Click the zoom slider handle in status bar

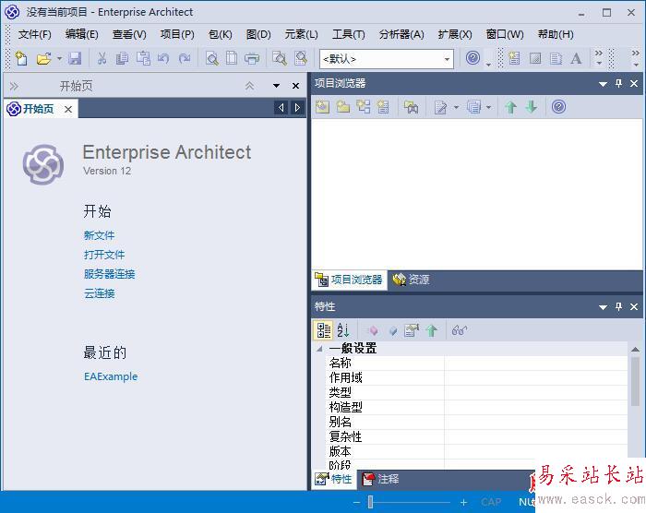point(370,502)
